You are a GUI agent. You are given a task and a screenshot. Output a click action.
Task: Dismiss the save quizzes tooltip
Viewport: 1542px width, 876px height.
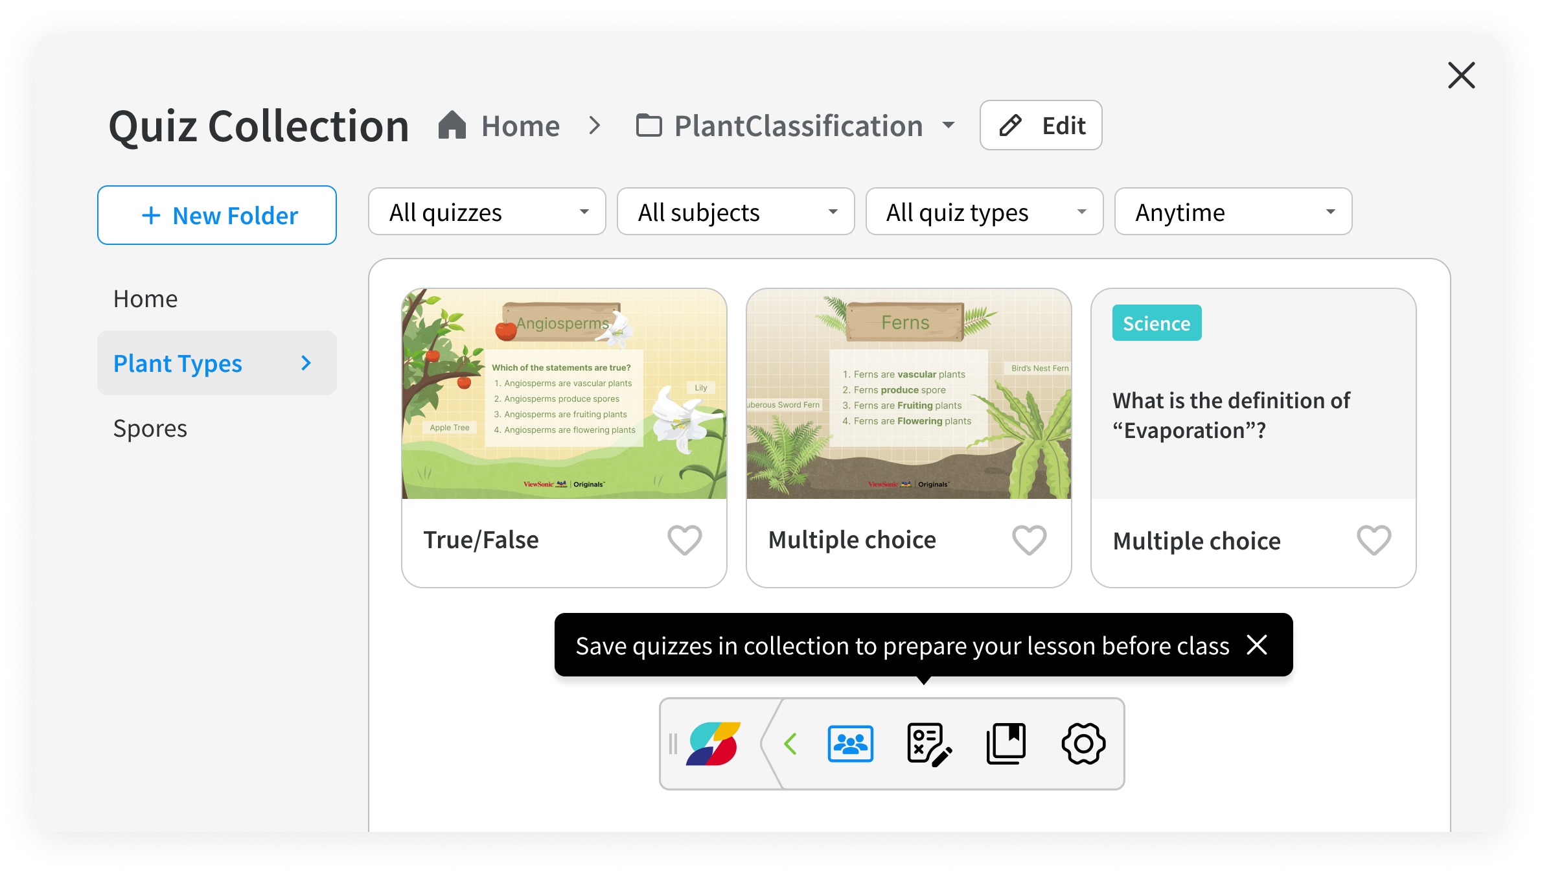click(1257, 645)
